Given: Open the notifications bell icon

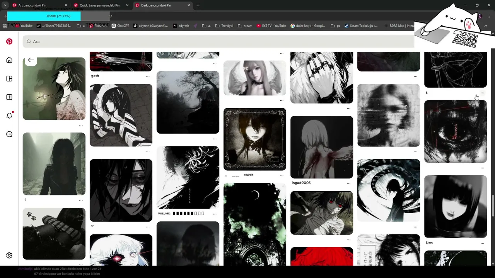Looking at the screenshot, I should tap(9, 115).
